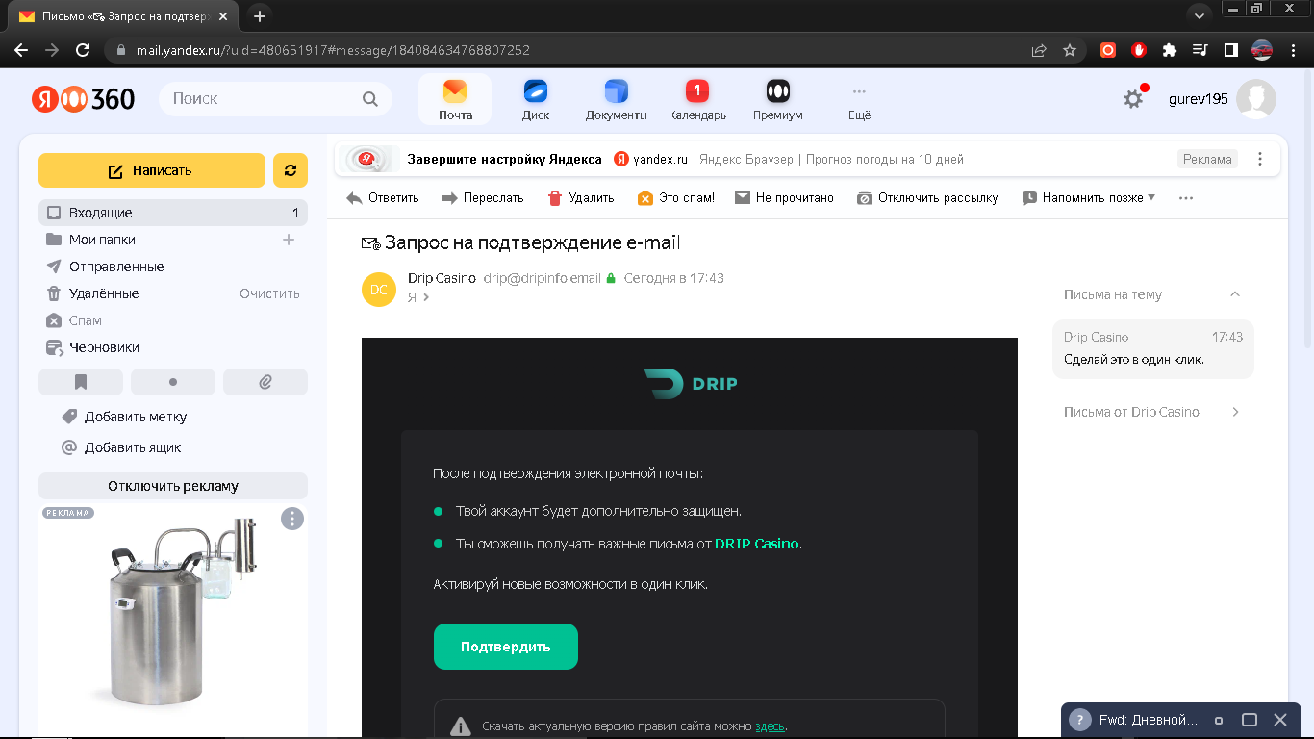1314x739 pixels.
Task: Open ad options three-dot menu
Action: [291, 519]
